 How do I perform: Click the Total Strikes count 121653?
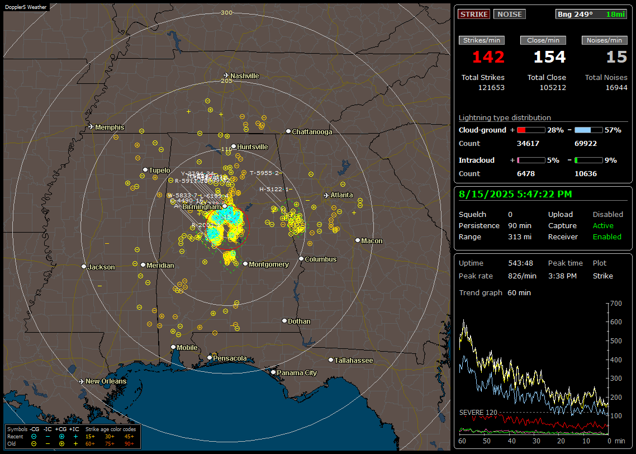(x=491, y=88)
